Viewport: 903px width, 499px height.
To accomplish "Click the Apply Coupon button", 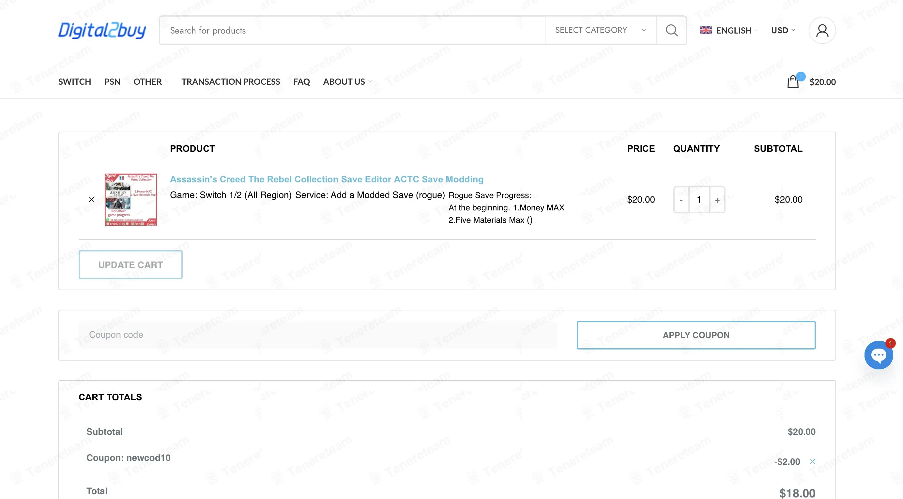I will (x=696, y=335).
